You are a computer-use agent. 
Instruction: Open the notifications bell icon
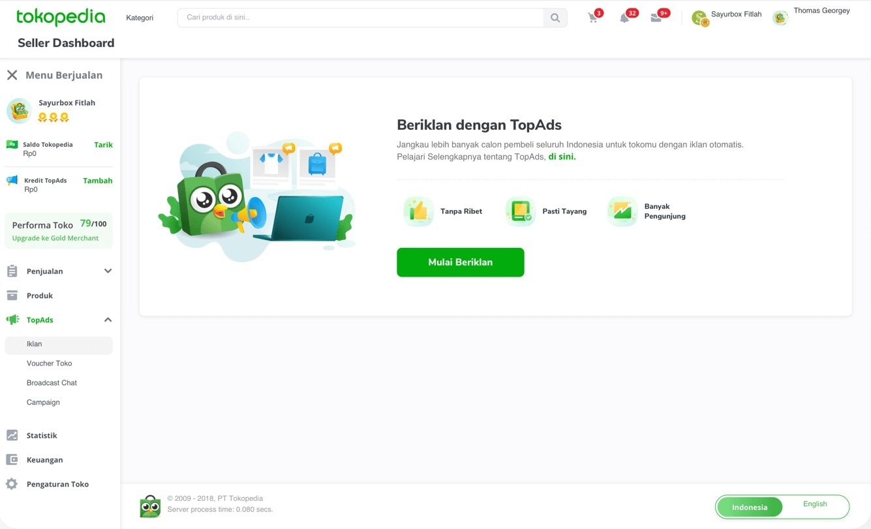[624, 18]
